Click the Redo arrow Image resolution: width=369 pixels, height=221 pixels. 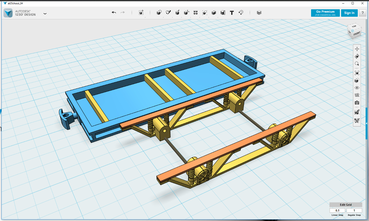pyautogui.click(x=123, y=12)
